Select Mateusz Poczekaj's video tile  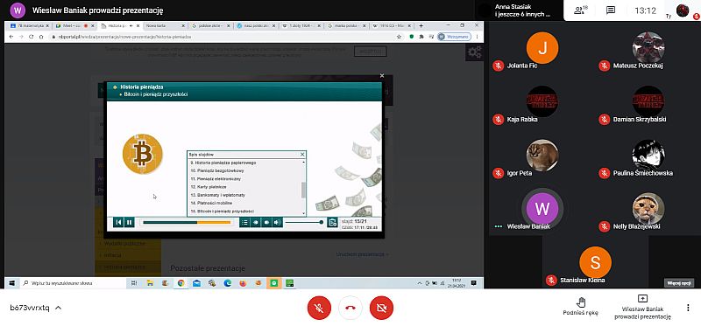pos(648,48)
